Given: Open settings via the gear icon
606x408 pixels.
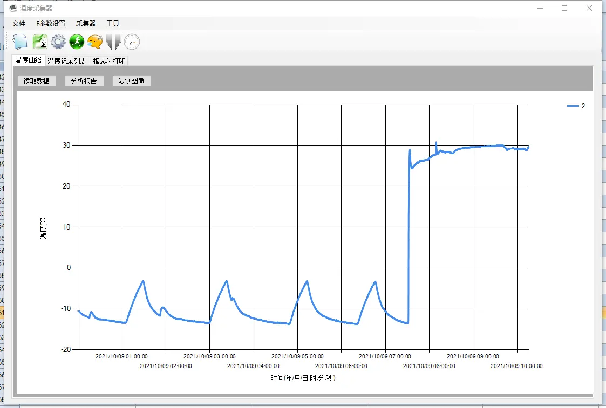Looking at the screenshot, I should click(x=58, y=42).
